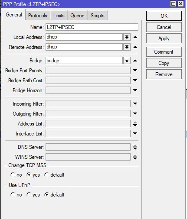
Task: Expand the Incoming Filter field
Action: click(x=135, y=104)
